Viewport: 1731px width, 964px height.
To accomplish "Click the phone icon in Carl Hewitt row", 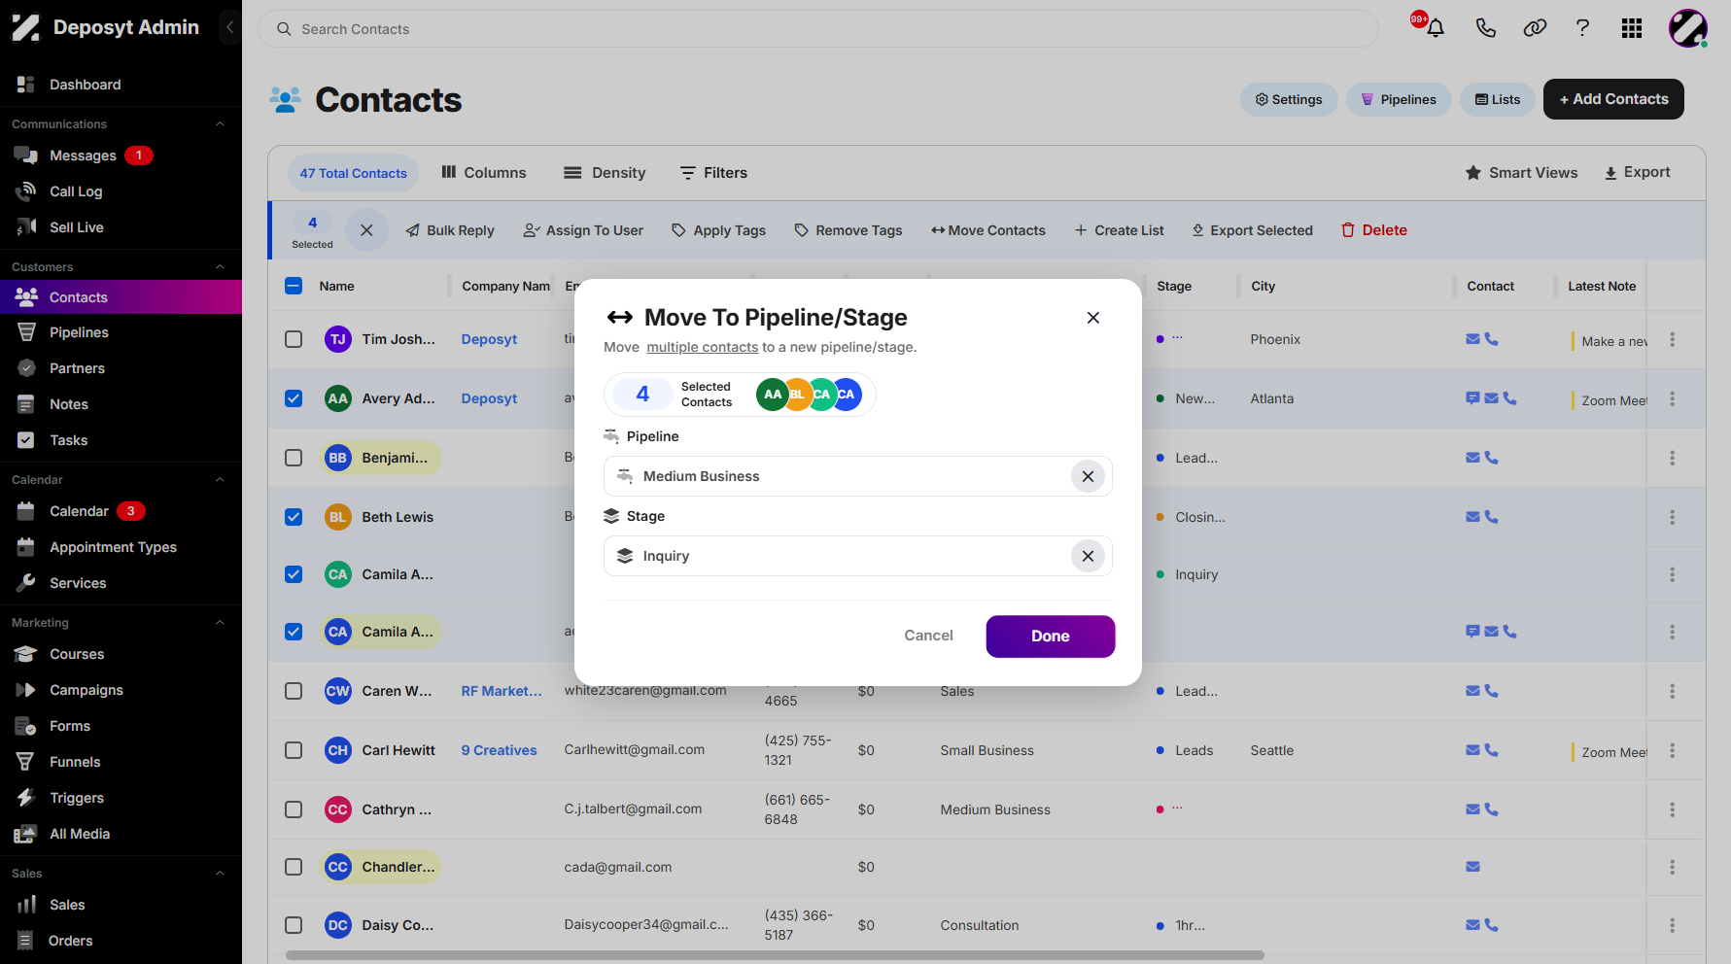I will tap(1492, 750).
